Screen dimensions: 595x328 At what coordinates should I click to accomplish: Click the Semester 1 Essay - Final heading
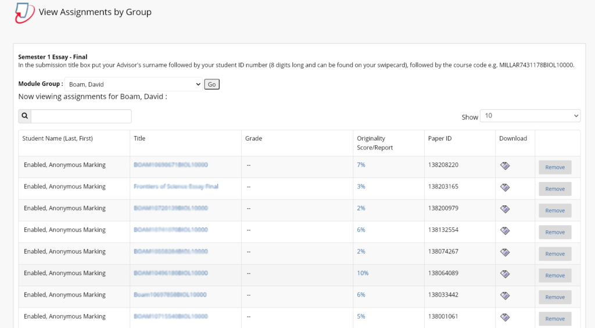click(53, 57)
